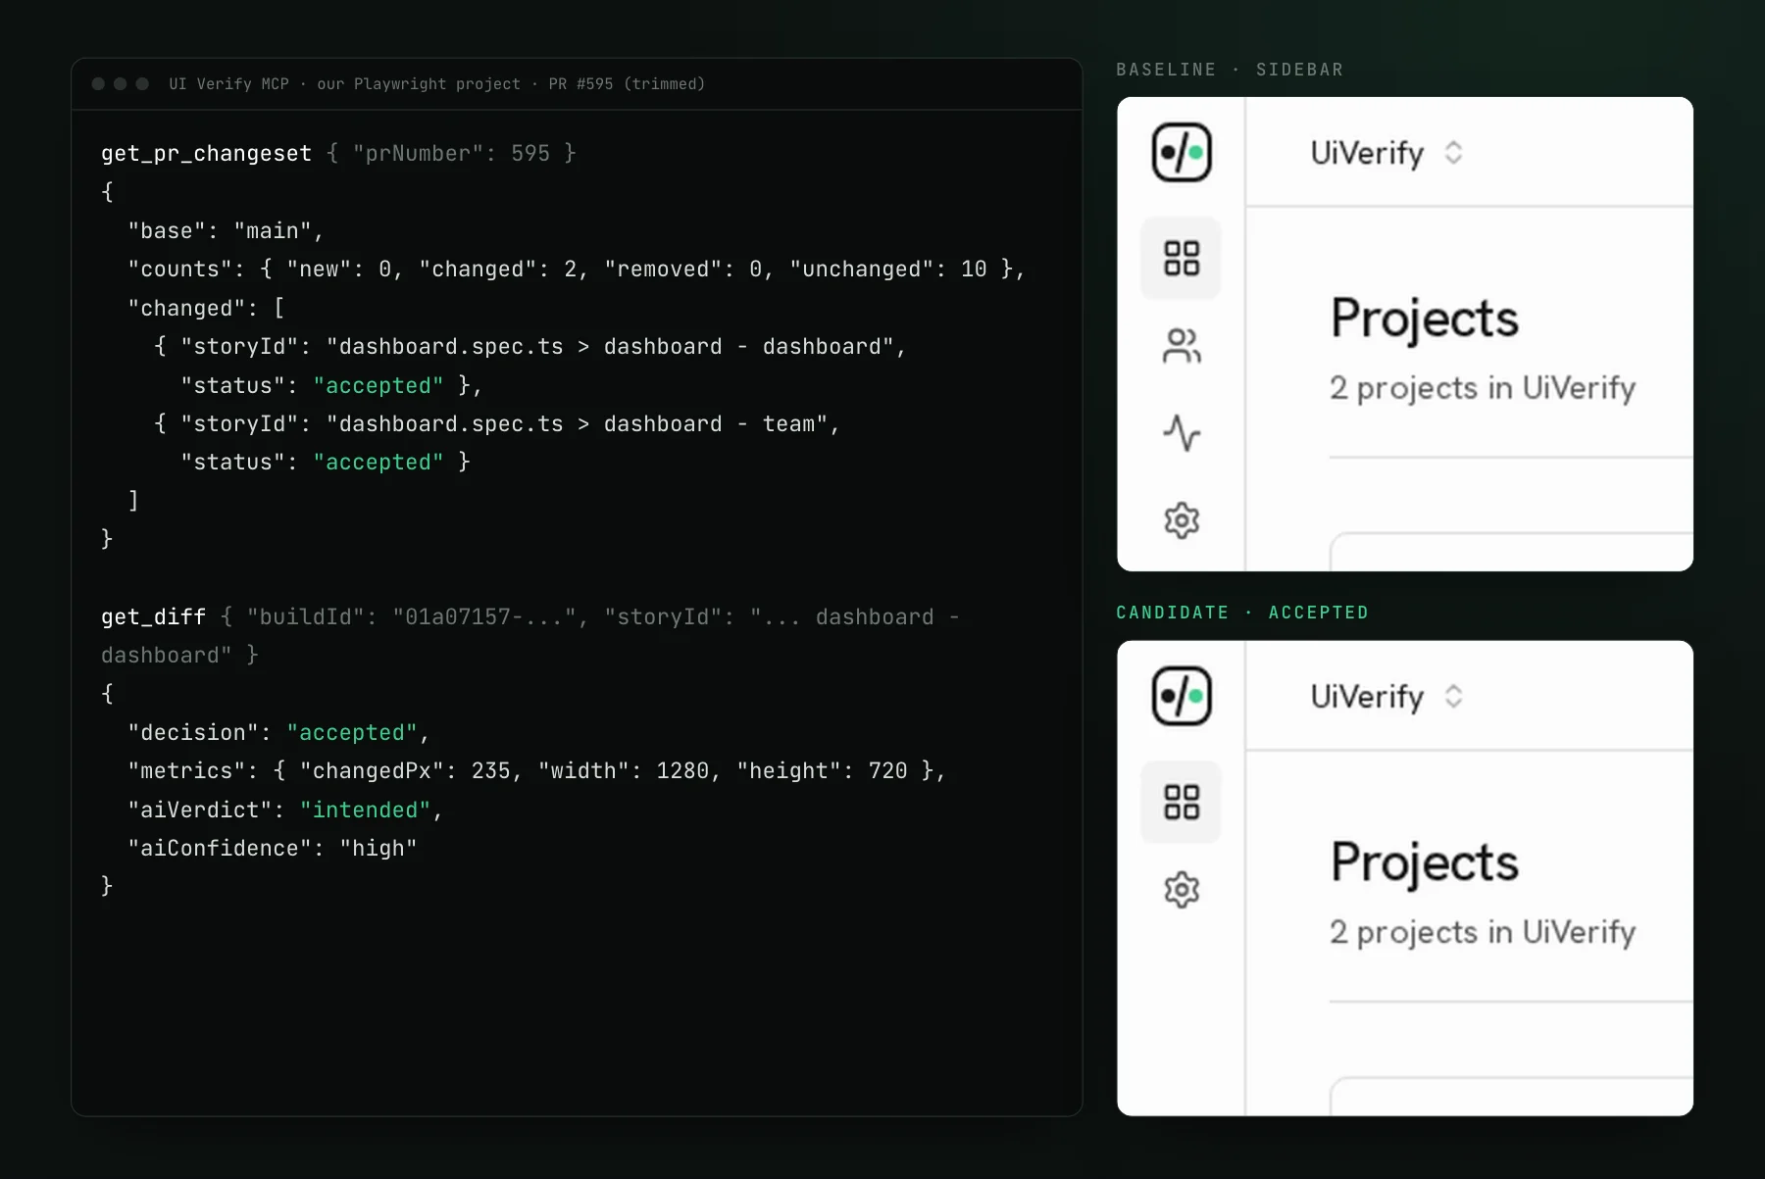This screenshot has height=1179, width=1765.
Task: Click the middle minimize dot of terminal window
Action: [120, 84]
